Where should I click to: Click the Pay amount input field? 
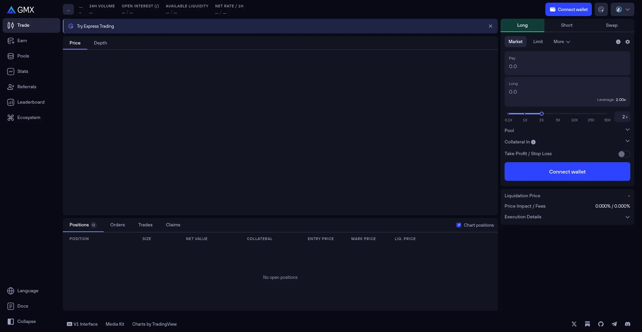(567, 67)
